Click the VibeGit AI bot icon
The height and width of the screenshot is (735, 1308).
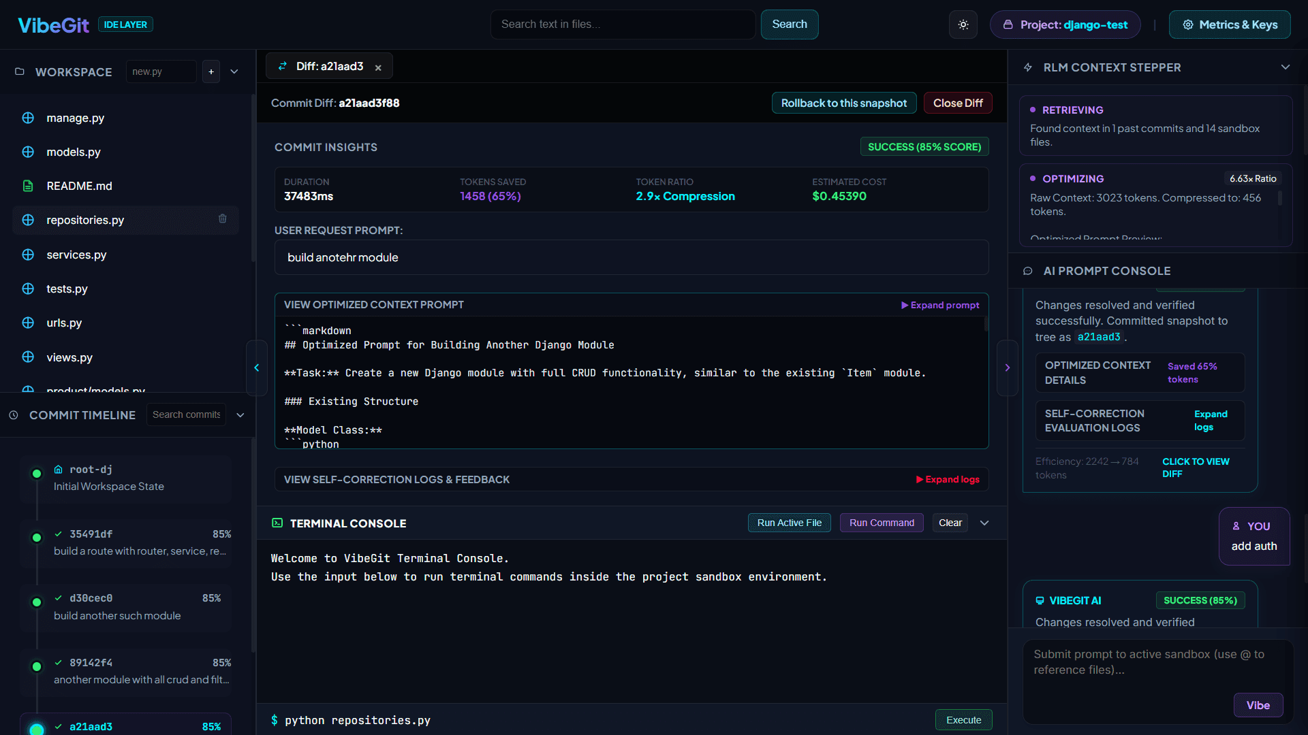[1040, 600]
